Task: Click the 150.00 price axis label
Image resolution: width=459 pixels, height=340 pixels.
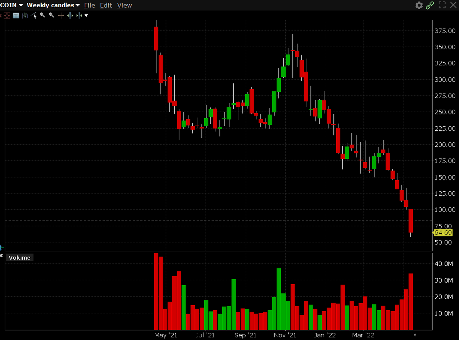Action: [445, 177]
